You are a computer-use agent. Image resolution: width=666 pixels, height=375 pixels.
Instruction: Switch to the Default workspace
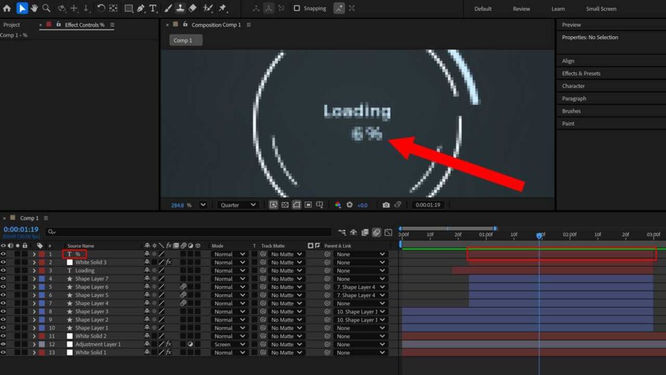483,8
